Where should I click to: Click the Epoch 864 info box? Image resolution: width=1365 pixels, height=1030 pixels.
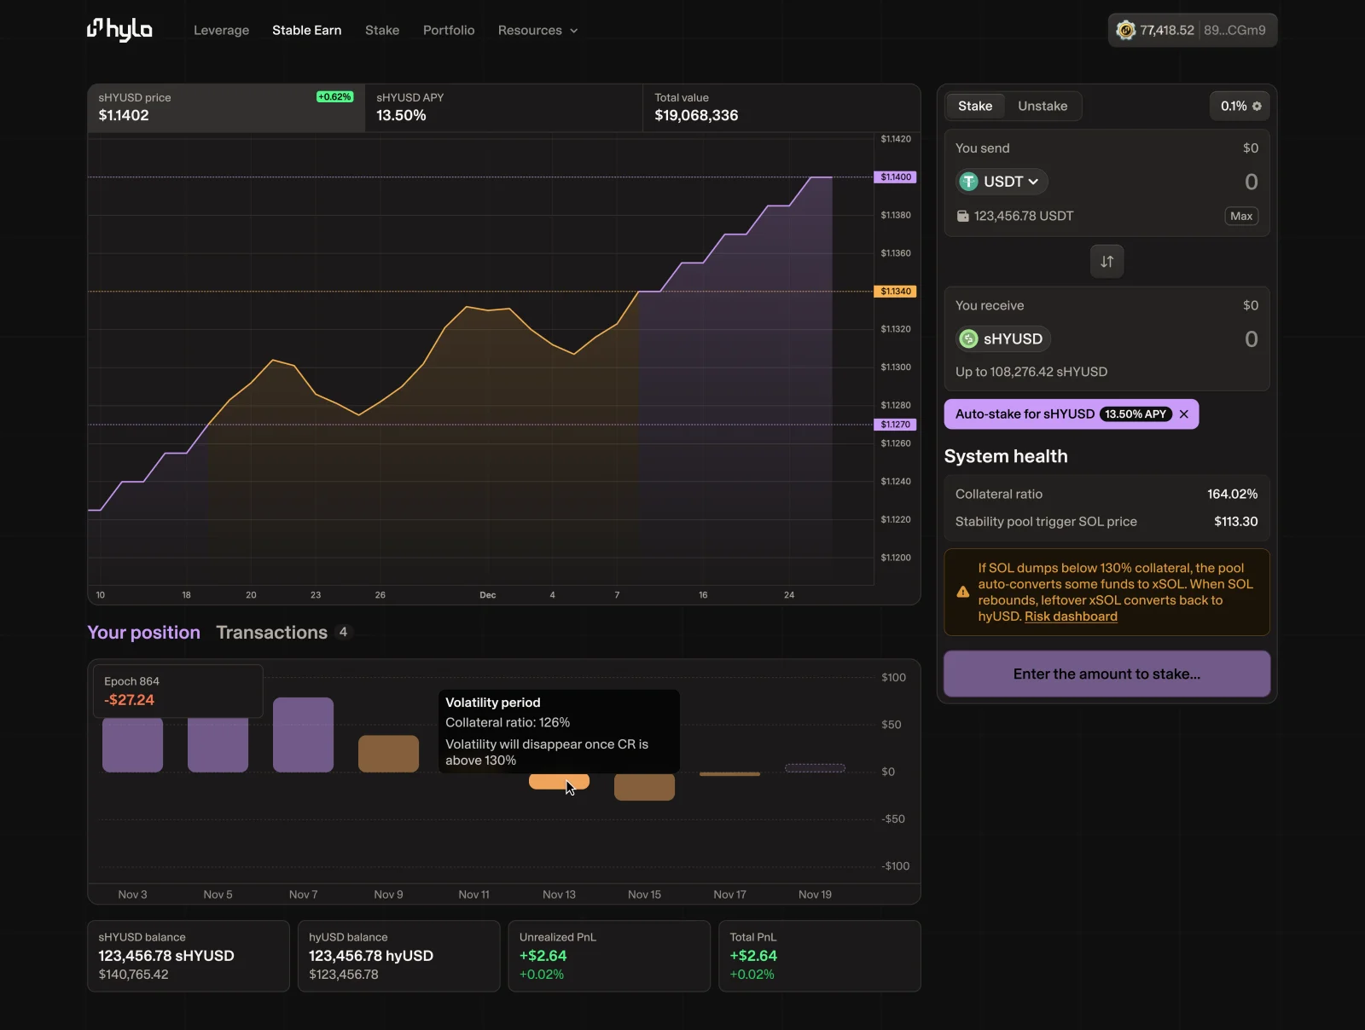tap(177, 691)
